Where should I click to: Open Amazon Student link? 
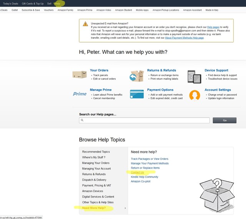point(123,10)
